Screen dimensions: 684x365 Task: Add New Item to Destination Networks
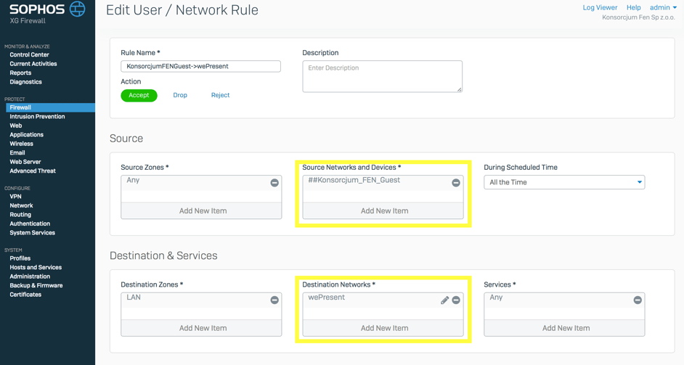383,328
